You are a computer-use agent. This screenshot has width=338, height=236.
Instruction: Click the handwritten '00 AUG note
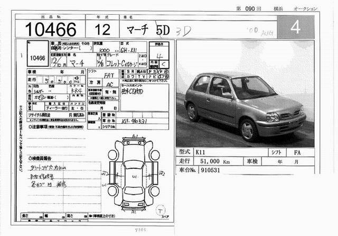(261, 32)
